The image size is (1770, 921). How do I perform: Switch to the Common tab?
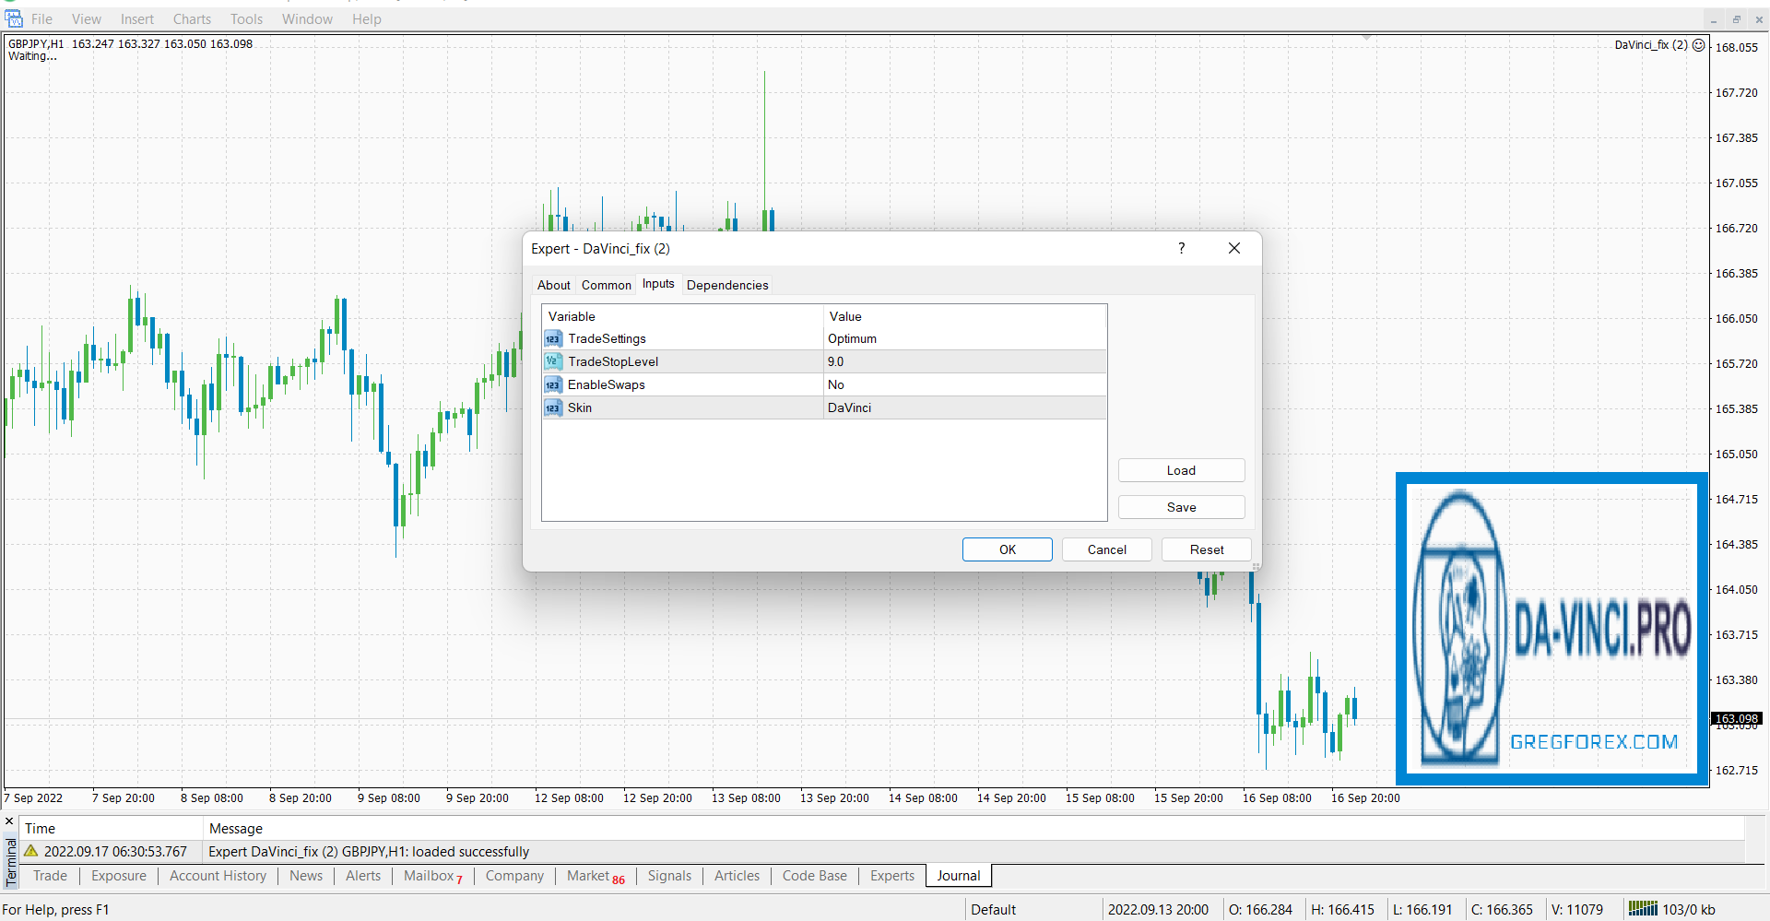(x=606, y=285)
